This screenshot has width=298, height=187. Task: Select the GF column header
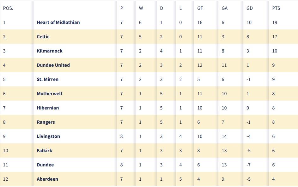pyautogui.click(x=200, y=8)
